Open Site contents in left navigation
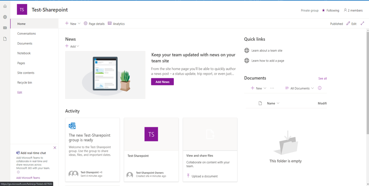The width and height of the screenshot is (369, 186). click(x=26, y=73)
